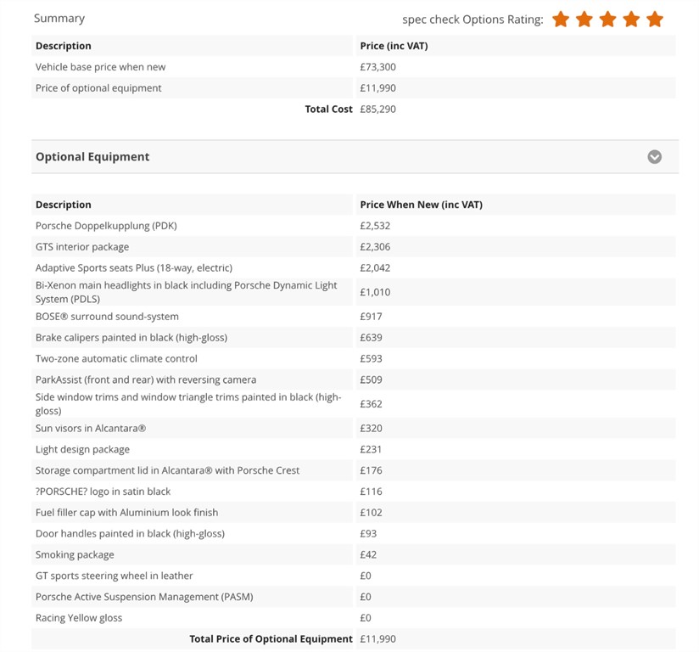699x652 pixels.
Task: Select the Smoking package row
Action: point(75,555)
